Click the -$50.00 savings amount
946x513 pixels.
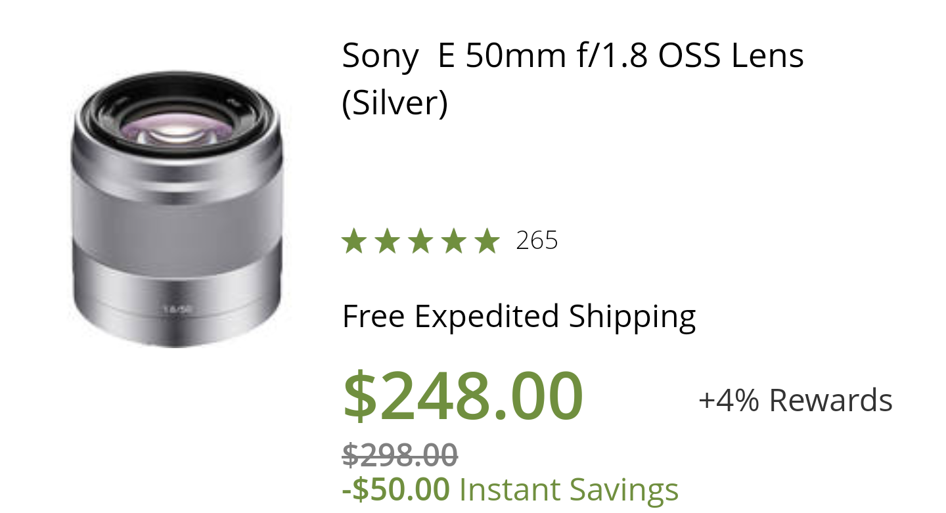(x=396, y=489)
